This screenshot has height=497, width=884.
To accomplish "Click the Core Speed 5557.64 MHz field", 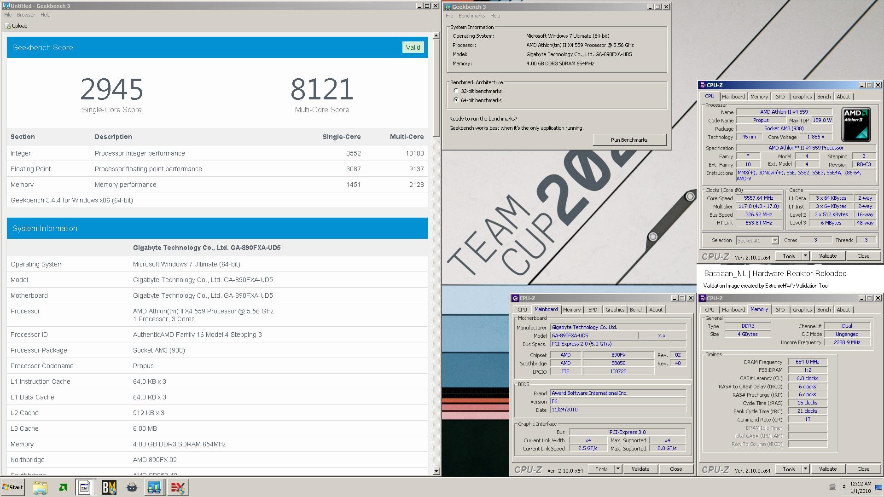I will [758, 198].
